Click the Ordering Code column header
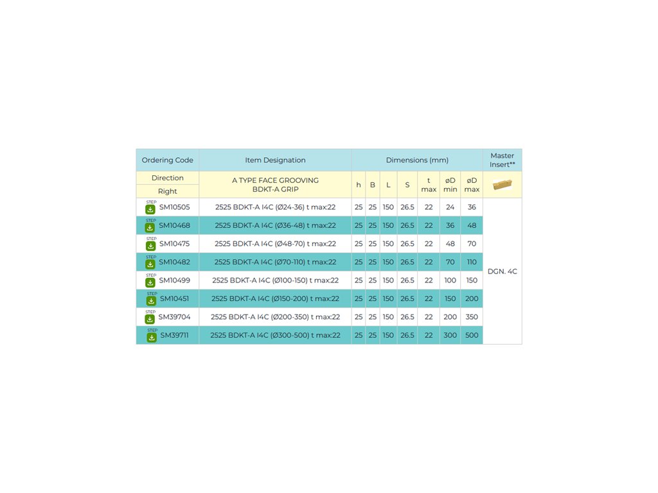The image size is (658, 493). point(167,160)
